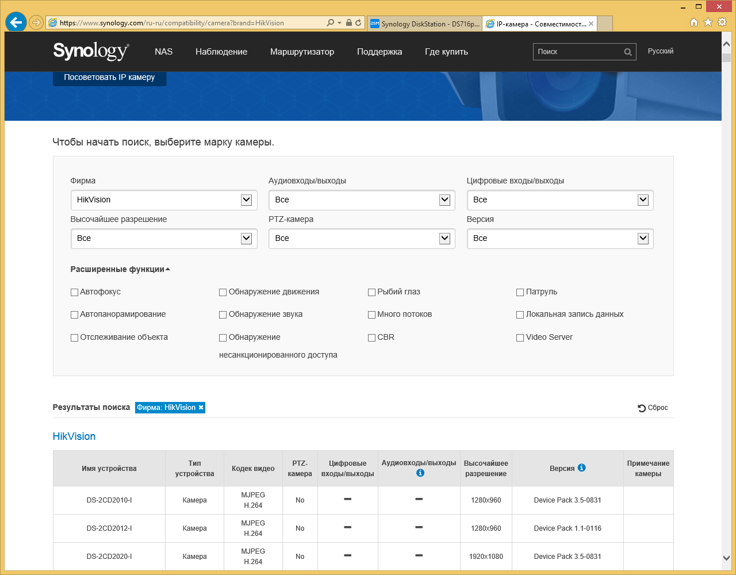Click the info icon under Аудиовходы/выходы column
The image size is (736, 575).
click(x=420, y=473)
